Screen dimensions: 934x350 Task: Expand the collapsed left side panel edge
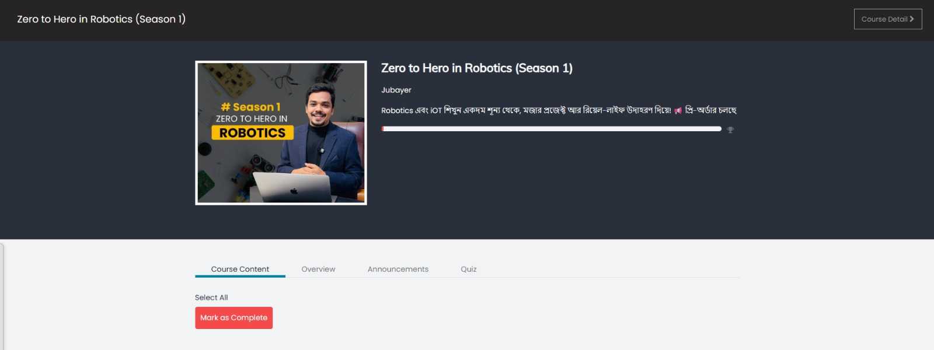point(2,297)
